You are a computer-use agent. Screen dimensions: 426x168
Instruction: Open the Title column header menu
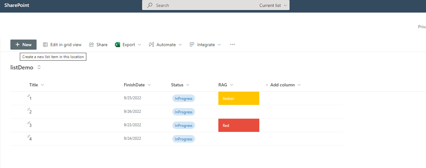(37, 85)
